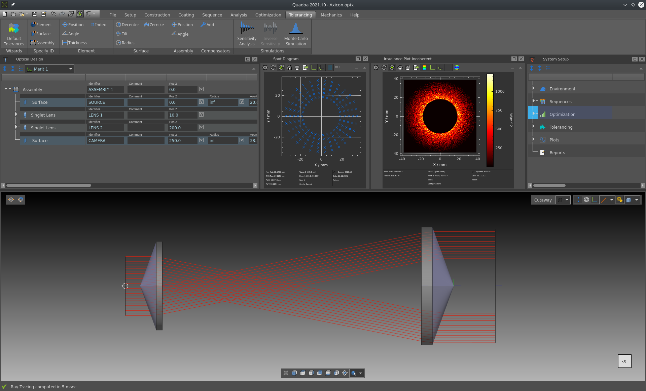Refresh the Spot Diagram plot
The height and width of the screenshot is (391, 646).
pos(273,68)
